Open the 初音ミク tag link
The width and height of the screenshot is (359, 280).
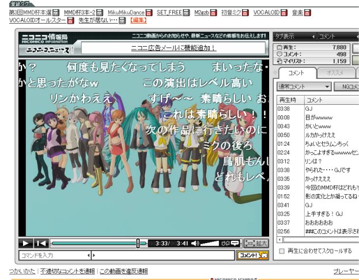coord(231,13)
